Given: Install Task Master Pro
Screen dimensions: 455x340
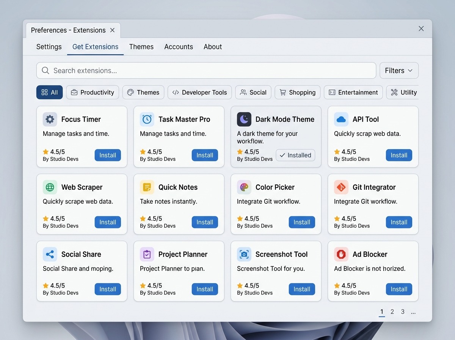Looking at the screenshot, I should [205, 155].
